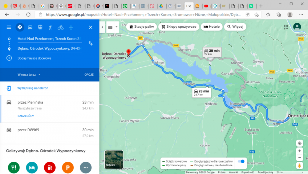308x174 pixels.
Task: Click the swap start and destination arrows
Action: 91,43
